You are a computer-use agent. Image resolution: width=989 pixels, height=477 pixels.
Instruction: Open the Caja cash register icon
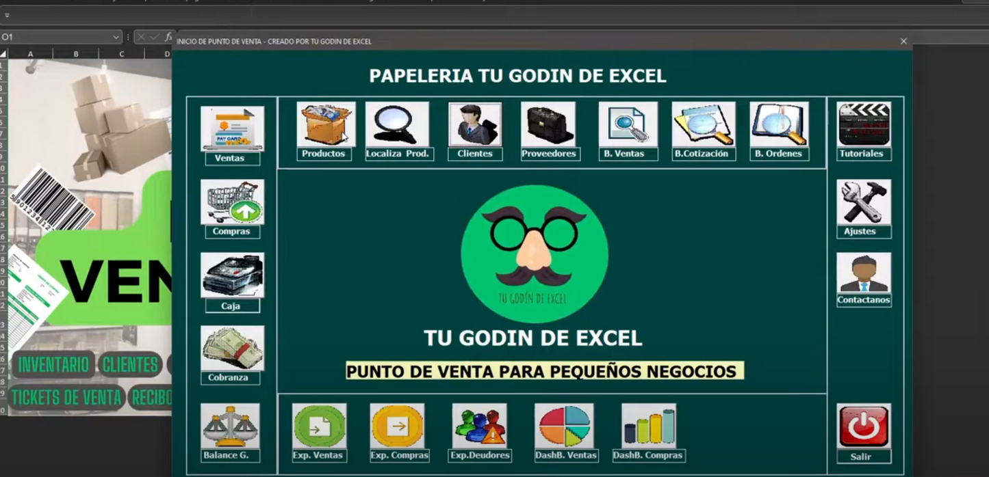point(232,276)
